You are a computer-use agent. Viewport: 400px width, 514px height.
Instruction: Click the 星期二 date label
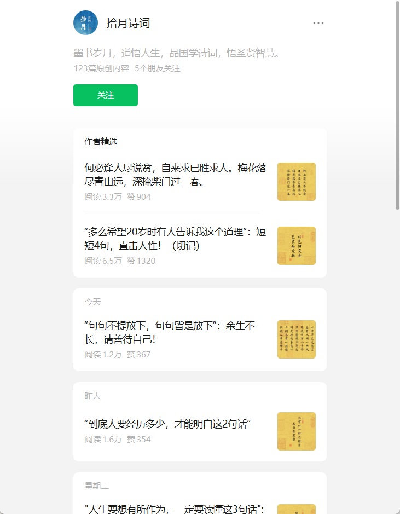coord(97,486)
